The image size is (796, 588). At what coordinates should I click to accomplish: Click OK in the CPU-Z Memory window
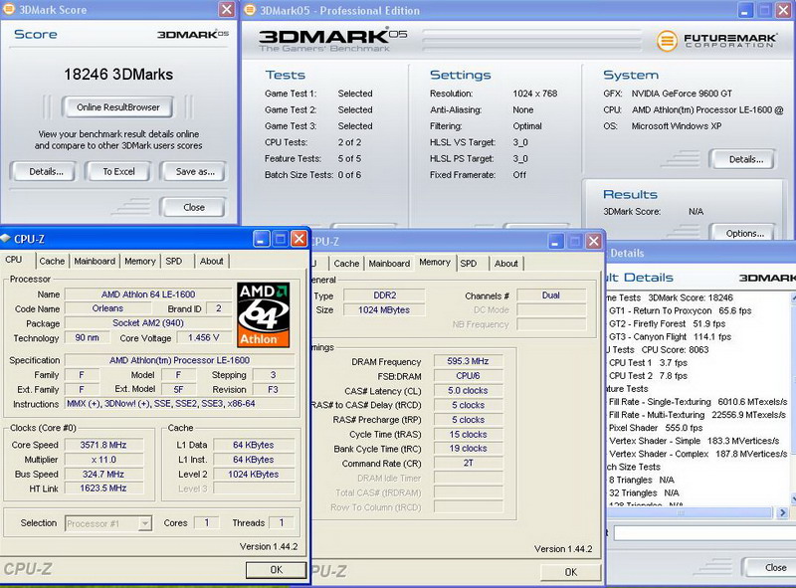570,572
